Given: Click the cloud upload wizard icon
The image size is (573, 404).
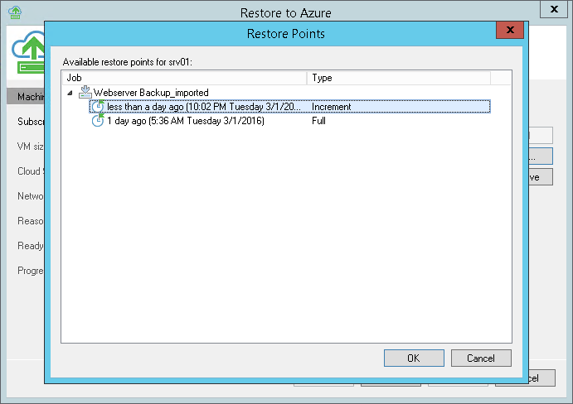Looking at the screenshot, I should pyautogui.click(x=27, y=52).
